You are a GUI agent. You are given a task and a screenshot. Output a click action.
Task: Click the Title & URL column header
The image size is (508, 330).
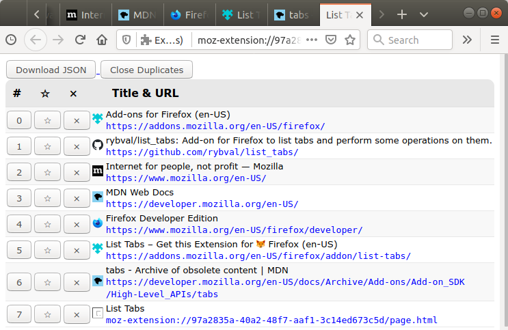pyautogui.click(x=145, y=94)
